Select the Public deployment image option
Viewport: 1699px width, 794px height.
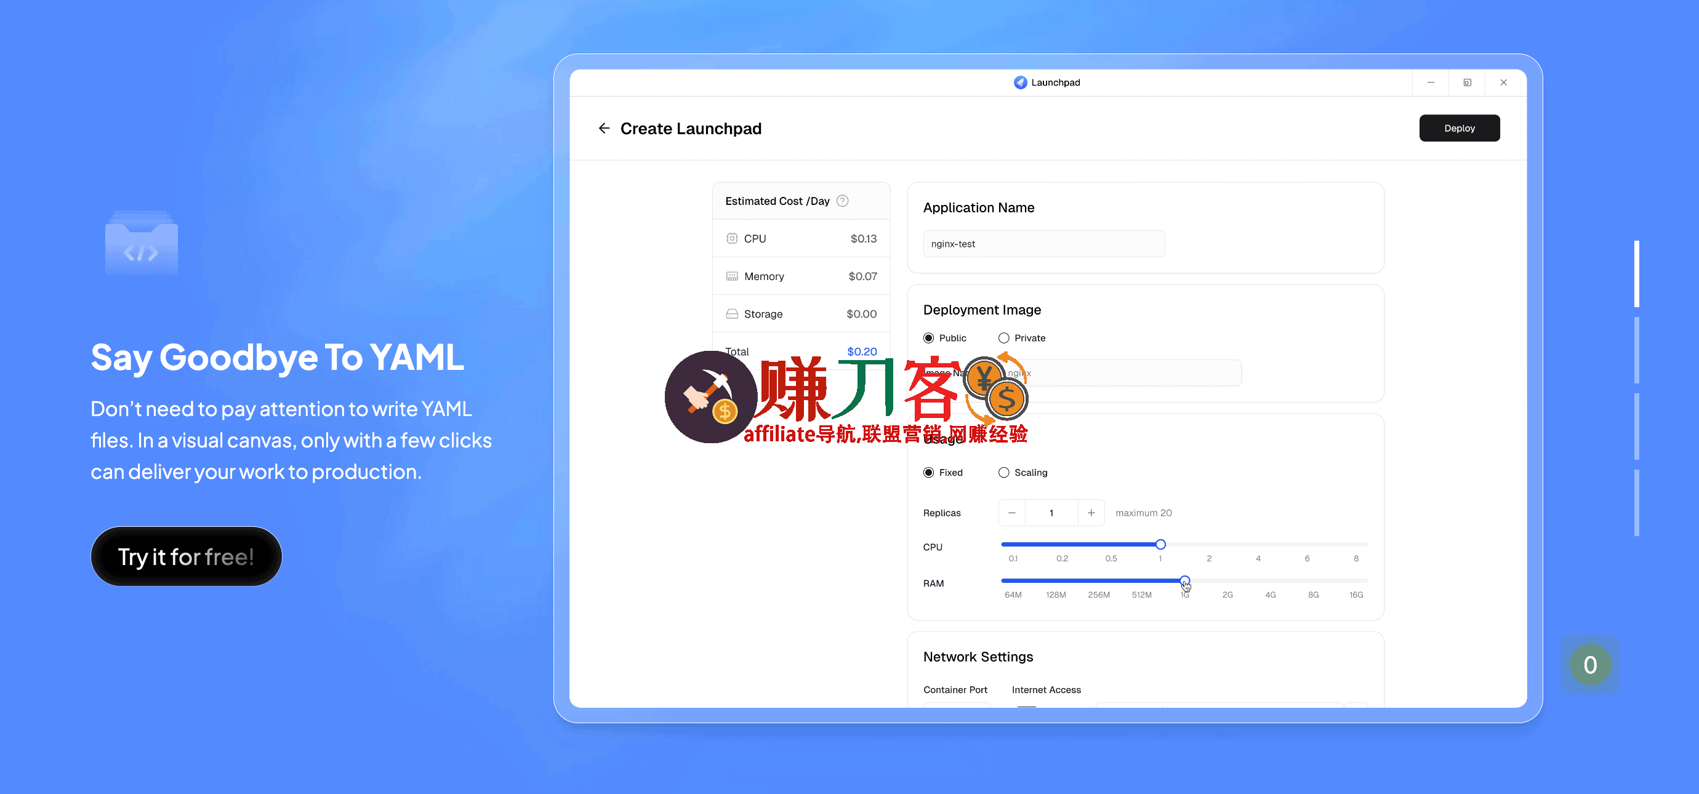click(x=929, y=339)
